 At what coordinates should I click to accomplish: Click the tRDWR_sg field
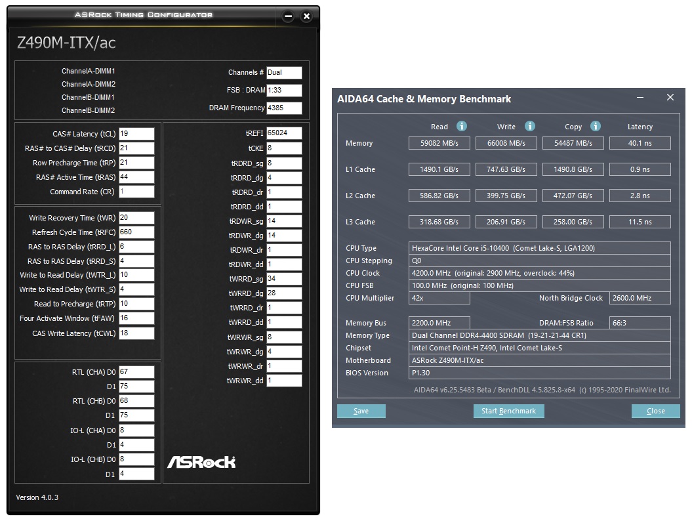(284, 221)
